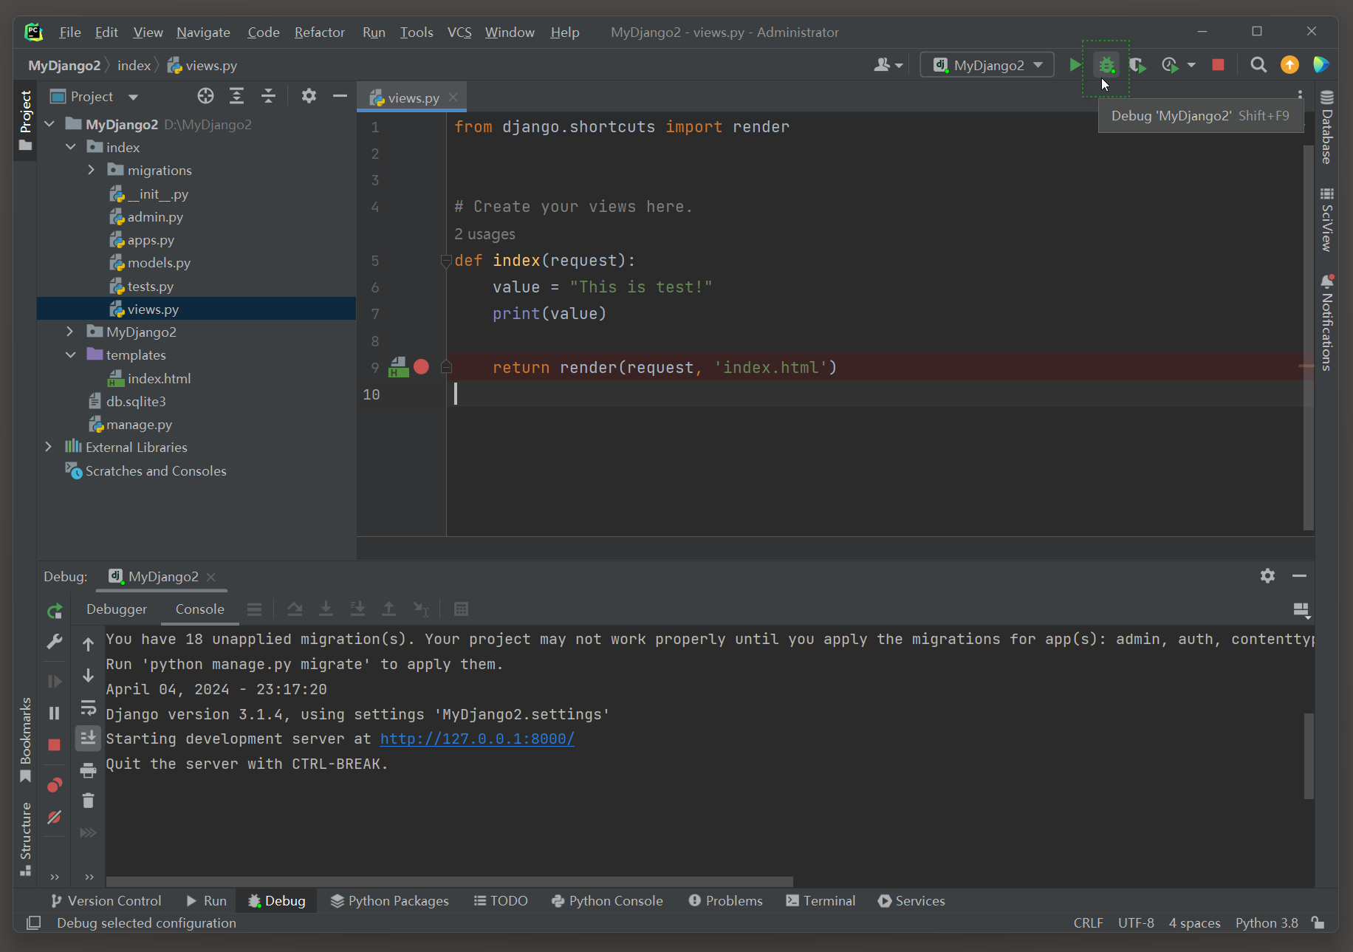1353x952 pixels.
Task: Expand all in Project panel
Action: tap(236, 96)
